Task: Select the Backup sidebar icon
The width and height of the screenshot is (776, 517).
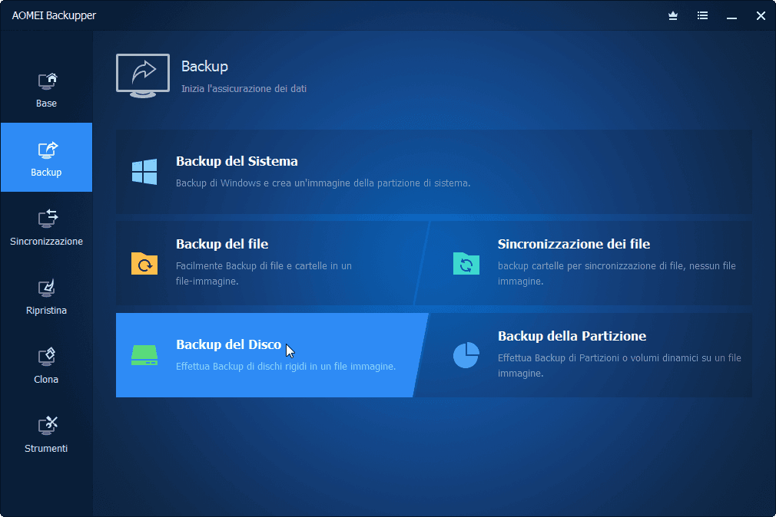Action: [x=47, y=150]
